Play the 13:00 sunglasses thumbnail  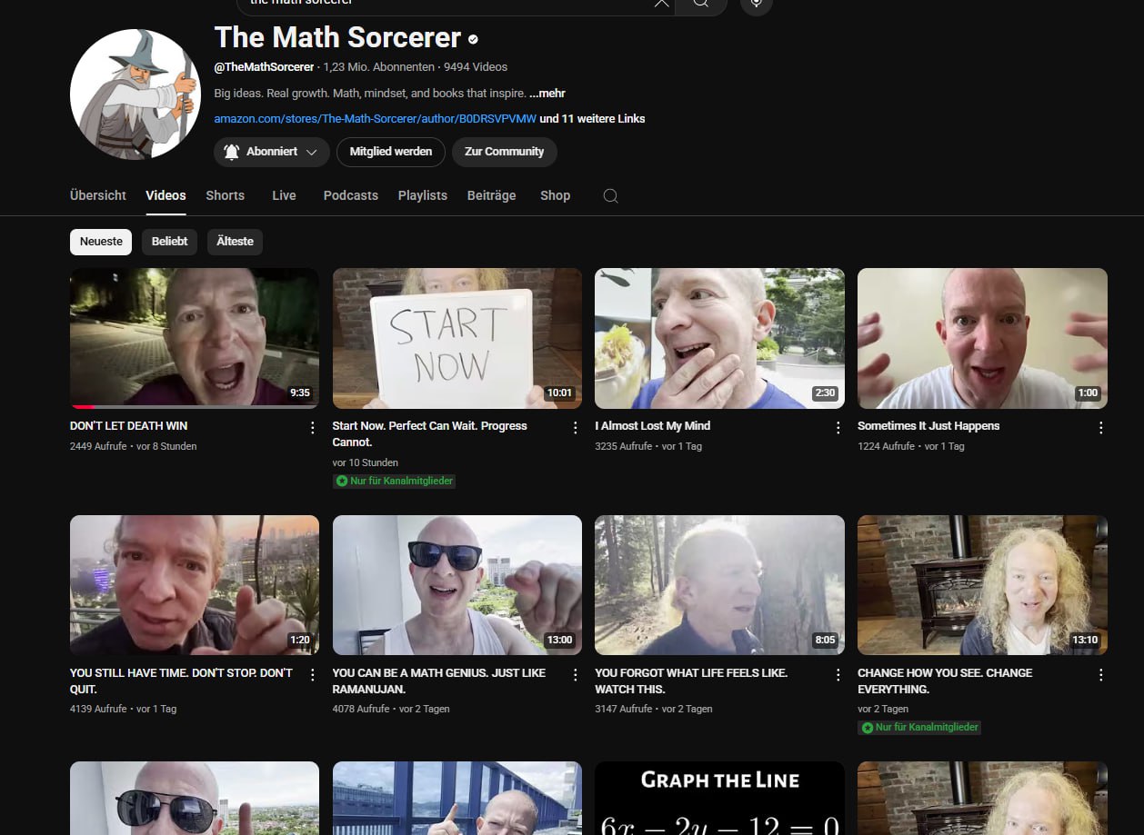pyautogui.click(x=457, y=585)
